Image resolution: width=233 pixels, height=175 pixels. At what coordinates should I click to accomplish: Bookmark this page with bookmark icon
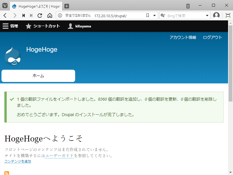(x=148, y=15)
